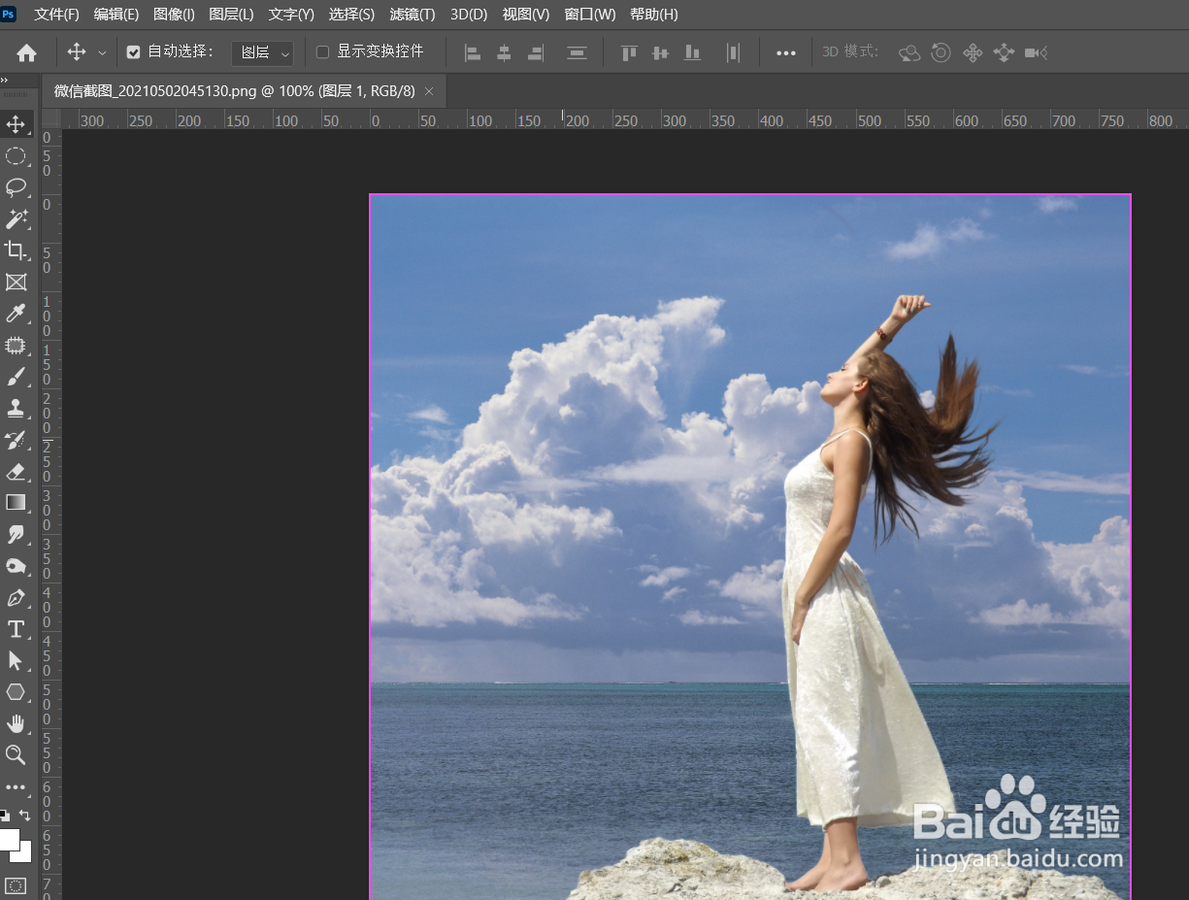Select the History Brush tool
The image size is (1189, 900).
(16, 440)
